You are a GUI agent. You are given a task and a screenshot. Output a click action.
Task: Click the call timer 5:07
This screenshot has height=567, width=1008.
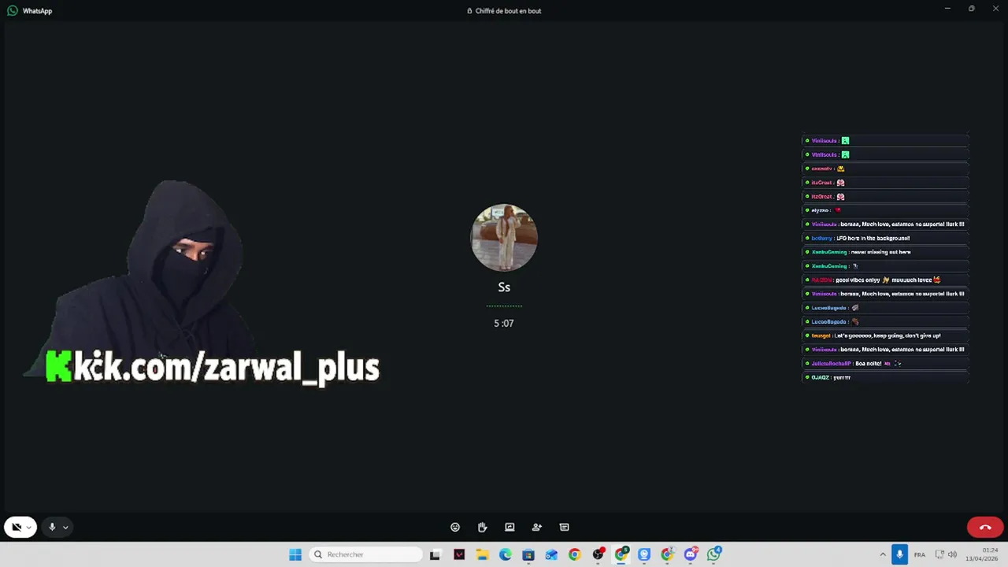504,323
